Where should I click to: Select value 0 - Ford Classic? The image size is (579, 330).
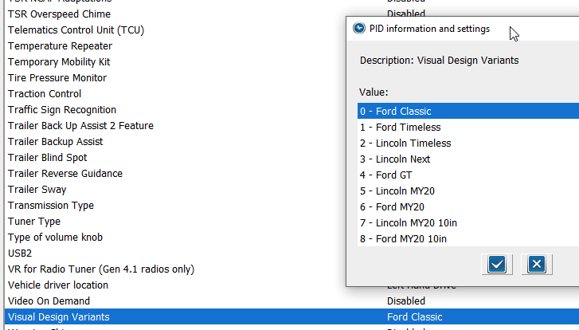(468, 112)
